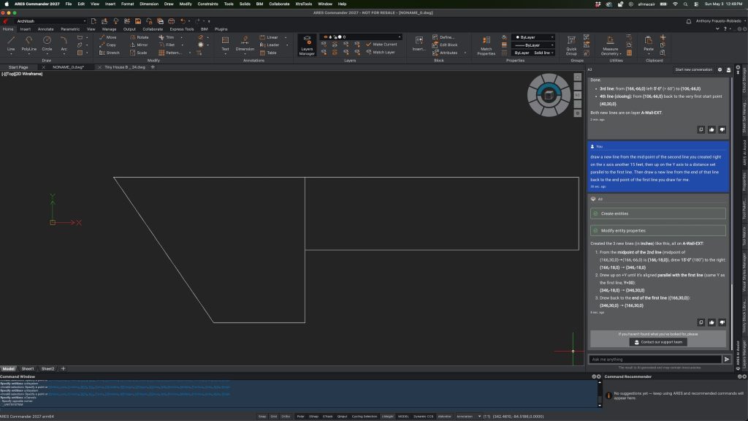Toggle ESnap in status bar
The width and height of the screenshot is (748, 421).
[313, 416]
